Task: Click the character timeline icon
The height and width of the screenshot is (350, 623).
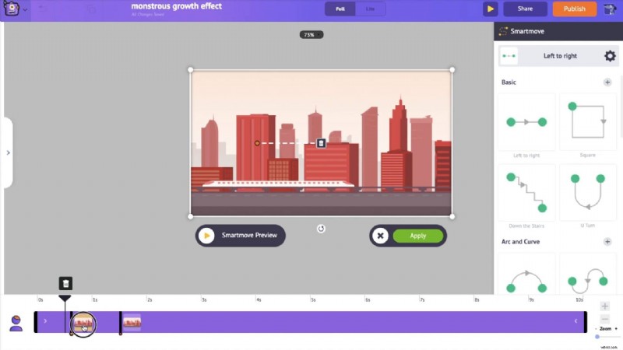Action: [x=16, y=324]
